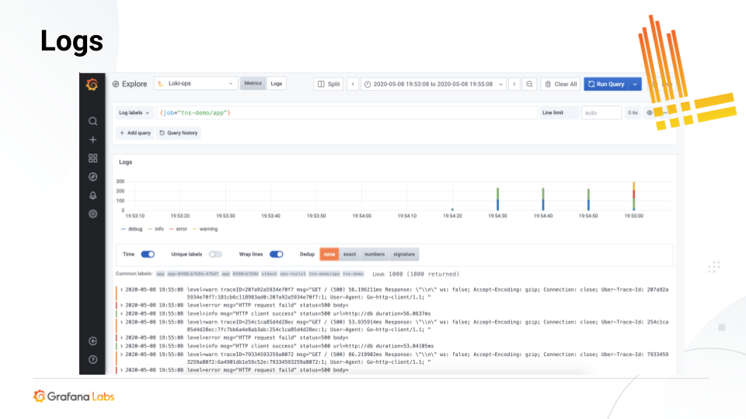Open the Loki-ops data source dropdown
The height and width of the screenshot is (419, 746).
[x=196, y=84]
